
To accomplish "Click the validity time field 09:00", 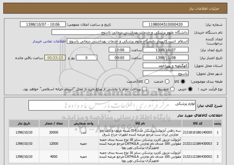I will point(119,58).
